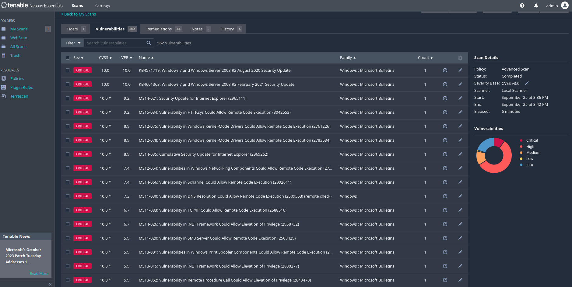
Task: Select all vulnerabilities with the header checkbox
Action: pos(68,58)
